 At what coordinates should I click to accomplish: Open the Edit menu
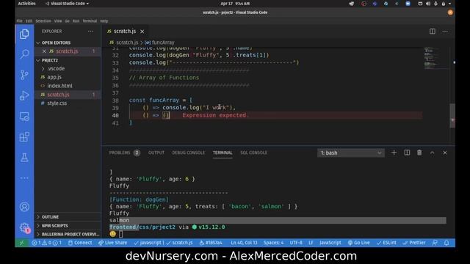click(x=29, y=21)
